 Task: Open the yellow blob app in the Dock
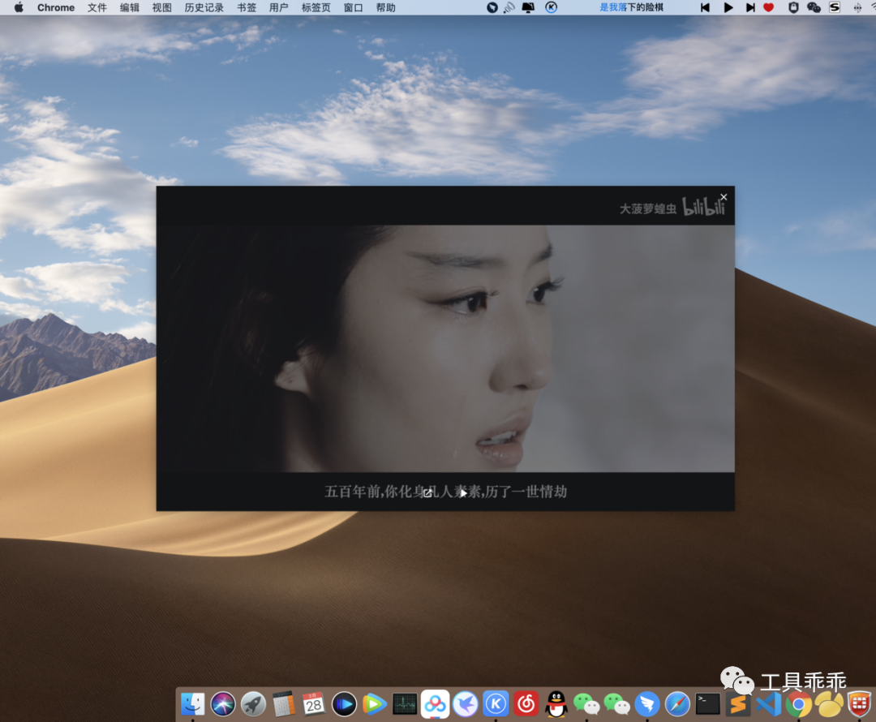[x=828, y=703]
